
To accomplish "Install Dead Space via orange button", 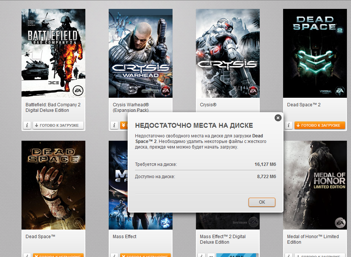I will pyautogui.click(x=58, y=255).
